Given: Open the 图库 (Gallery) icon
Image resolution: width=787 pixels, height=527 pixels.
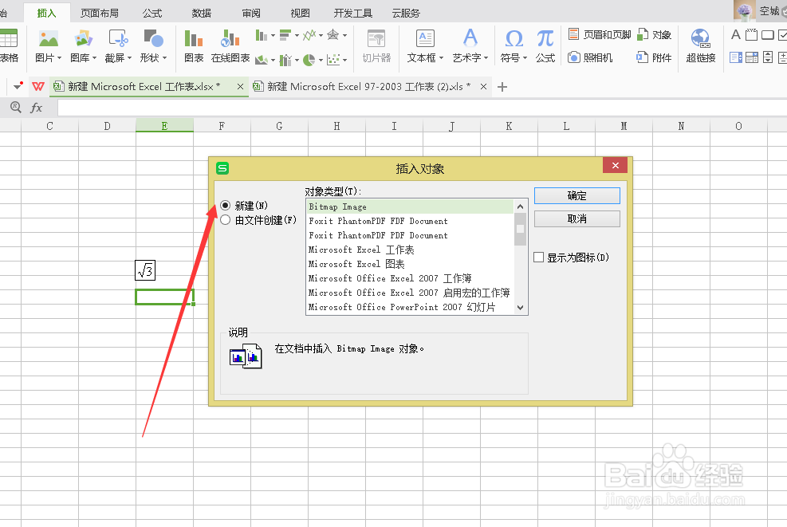Looking at the screenshot, I should 83,38.
